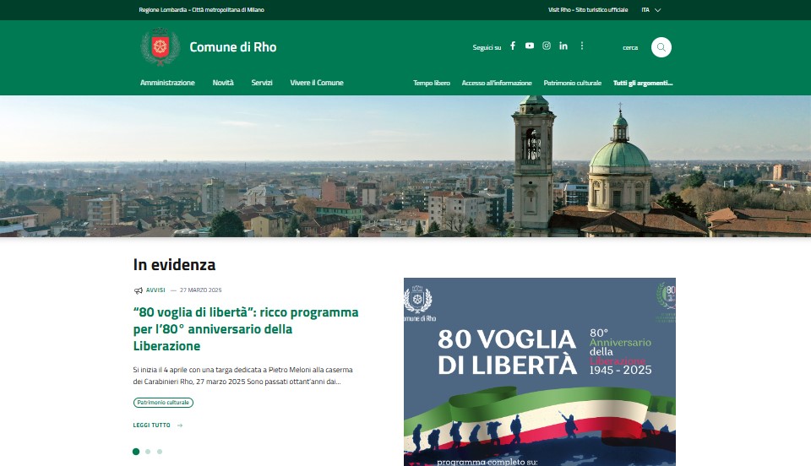Switch to the second carousel slide dot
The image size is (811, 466).
[148, 452]
